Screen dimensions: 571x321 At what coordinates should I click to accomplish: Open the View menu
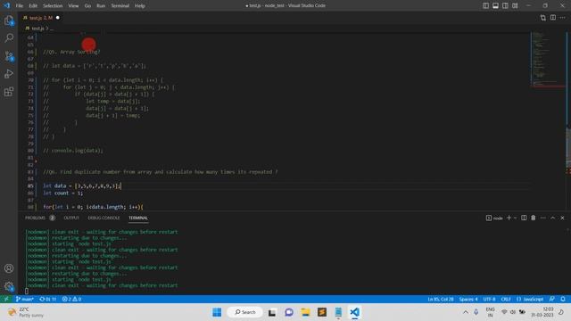pos(73,6)
